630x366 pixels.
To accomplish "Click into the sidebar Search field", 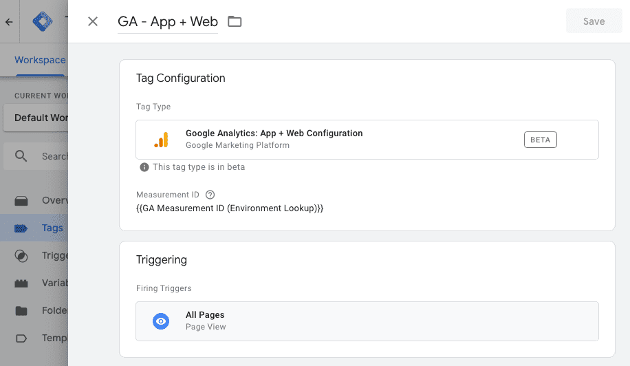I will tap(36, 156).
